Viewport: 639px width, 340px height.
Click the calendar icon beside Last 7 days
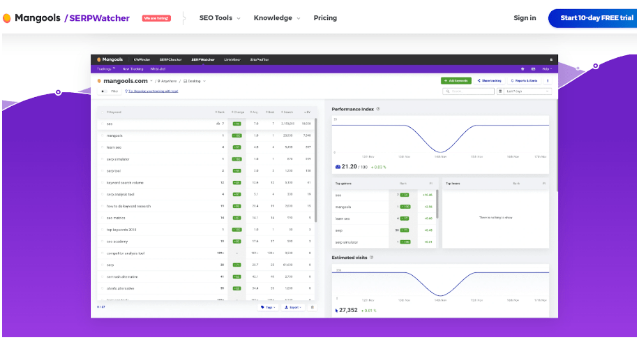click(500, 91)
